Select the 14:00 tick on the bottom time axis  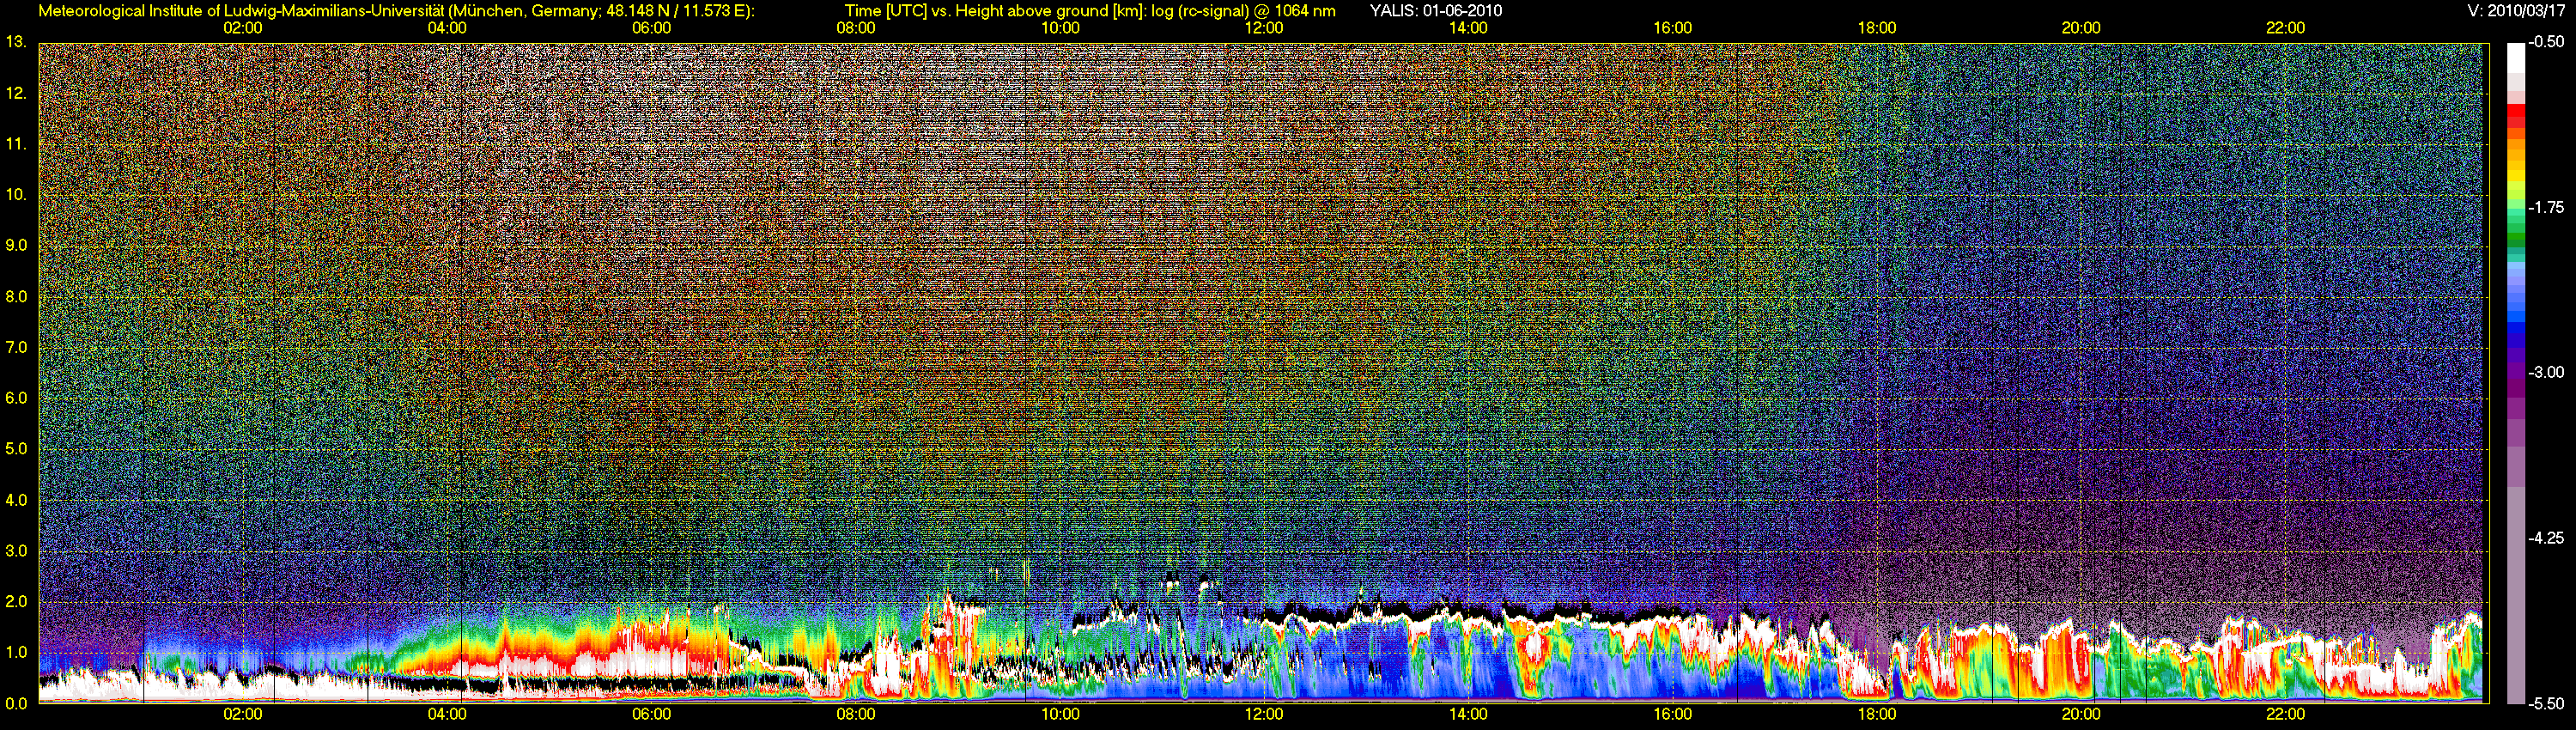click(1468, 714)
